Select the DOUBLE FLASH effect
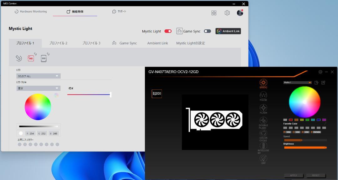 pyautogui.click(x=263, y=120)
